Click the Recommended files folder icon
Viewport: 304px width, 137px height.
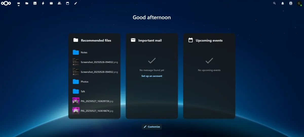pyautogui.click(x=76, y=40)
